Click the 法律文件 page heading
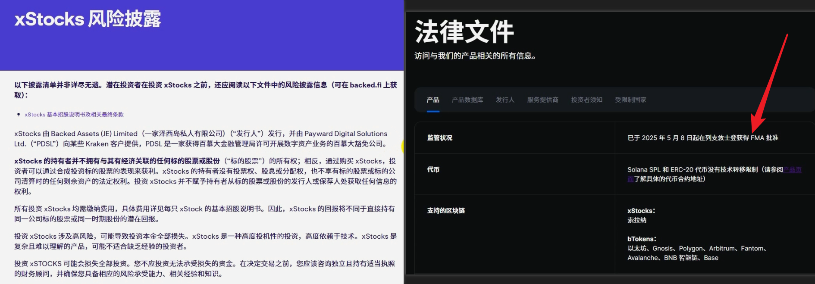 pos(464,31)
